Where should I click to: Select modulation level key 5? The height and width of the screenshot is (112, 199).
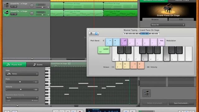[x=139, y=42]
